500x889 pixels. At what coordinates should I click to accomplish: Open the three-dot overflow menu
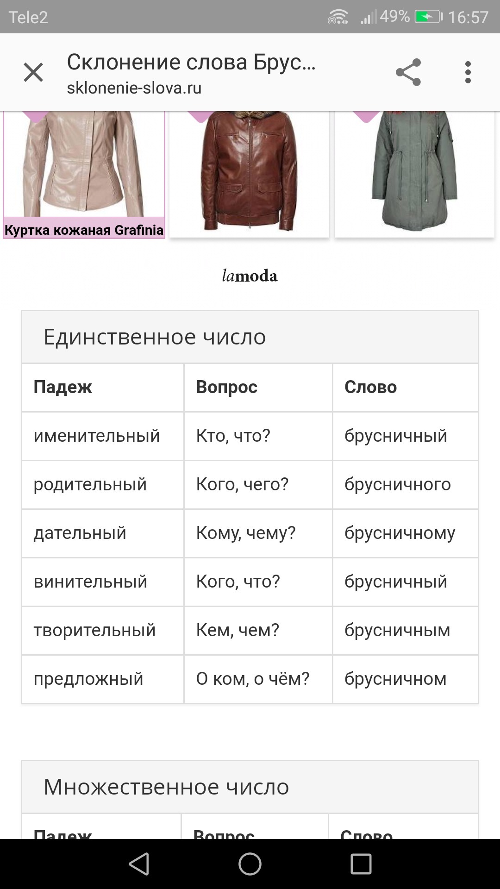point(468,72)
